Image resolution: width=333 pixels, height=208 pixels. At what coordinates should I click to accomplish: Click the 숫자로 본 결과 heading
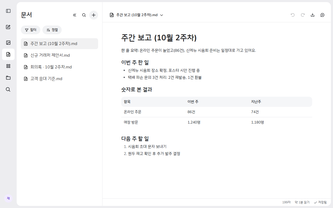pyautogui.click(x=137, y=90)
